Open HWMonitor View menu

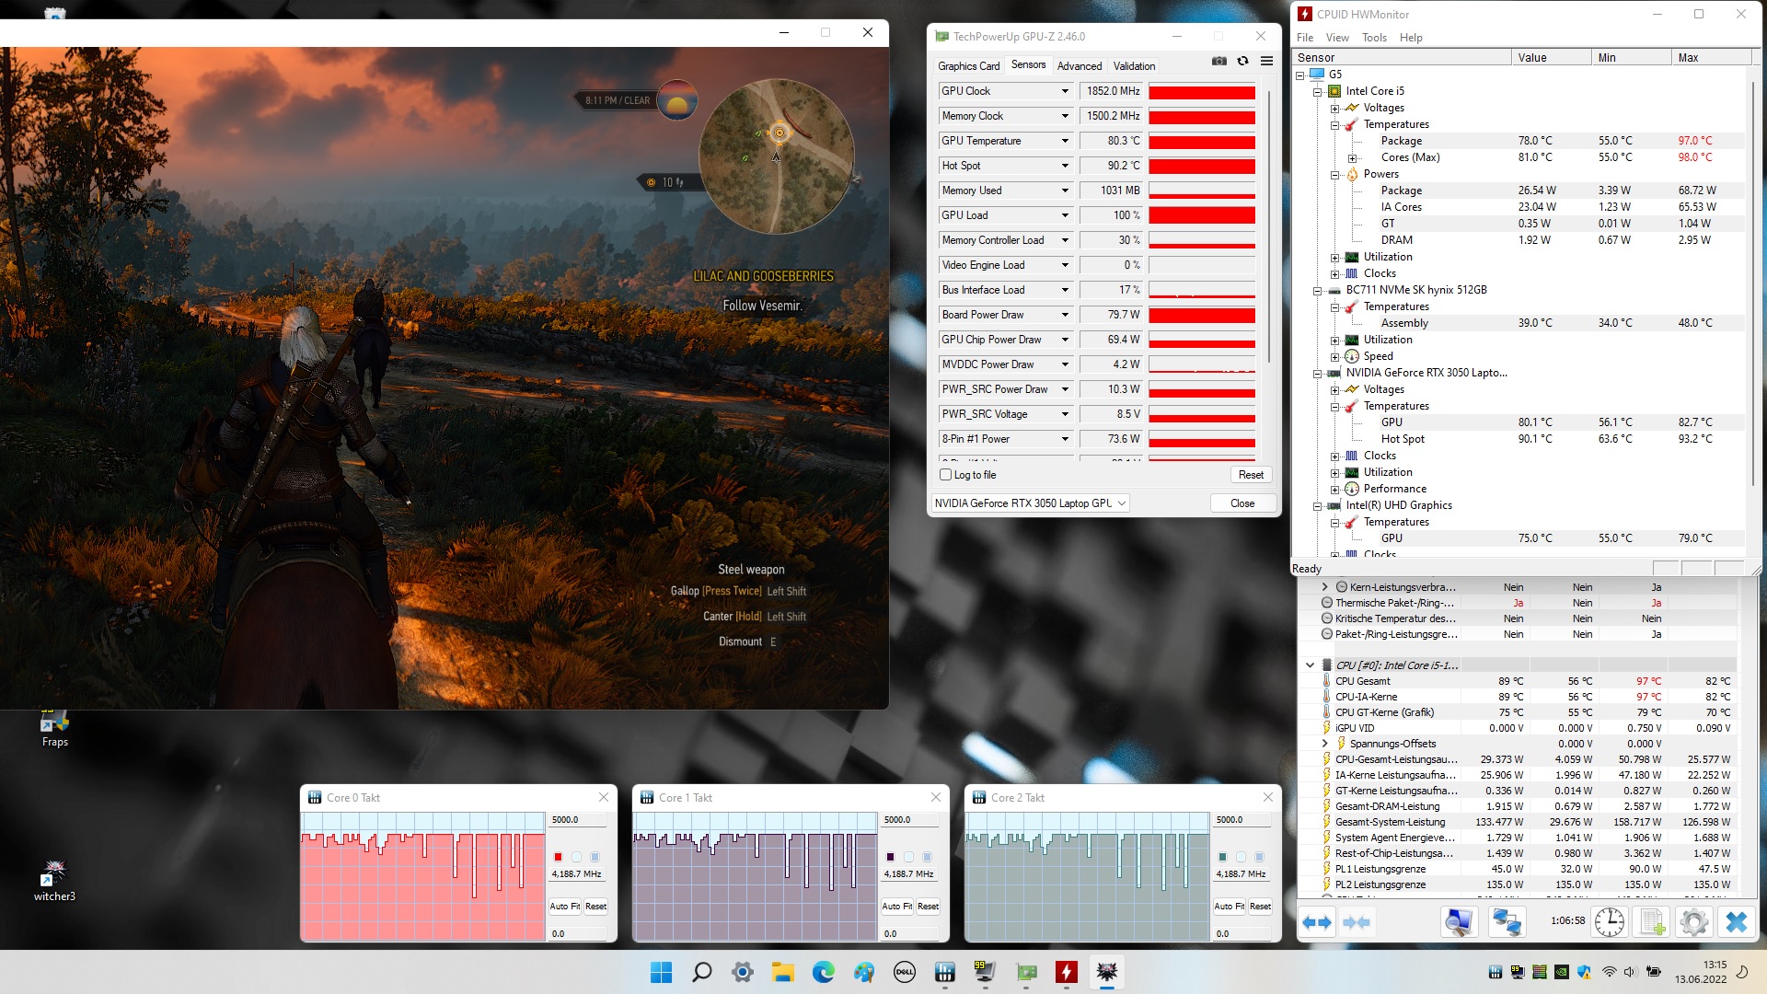(1337, 38)
